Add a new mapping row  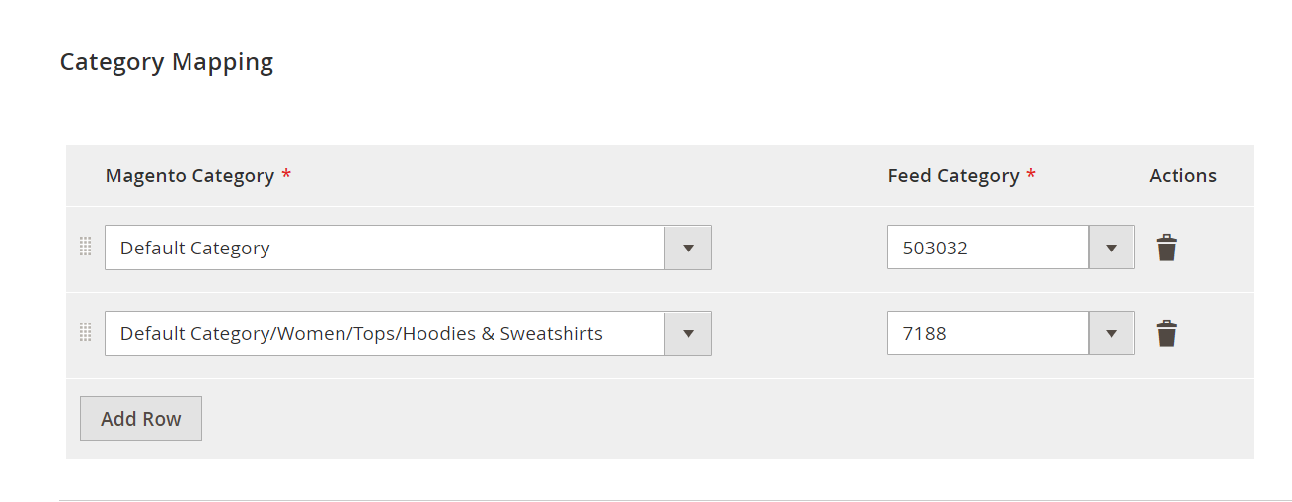141,418
